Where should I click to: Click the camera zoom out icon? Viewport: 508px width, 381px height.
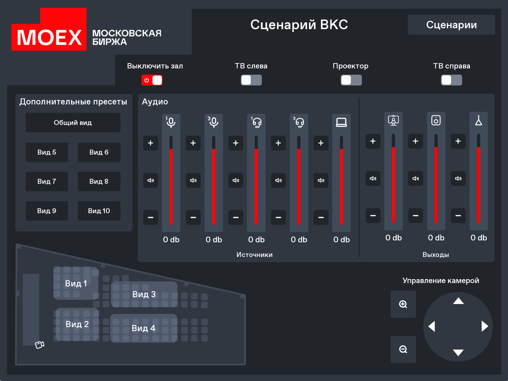pyautogui.click(x=403, y=349)
